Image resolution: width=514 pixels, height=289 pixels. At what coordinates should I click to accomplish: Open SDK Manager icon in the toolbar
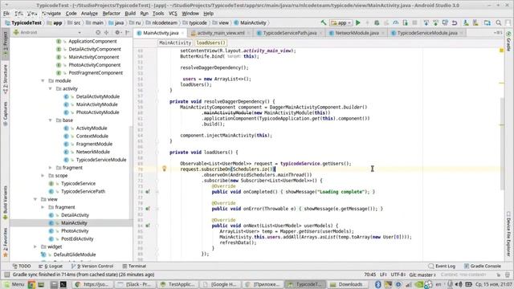pyautogui.click(x=475, y=22)
